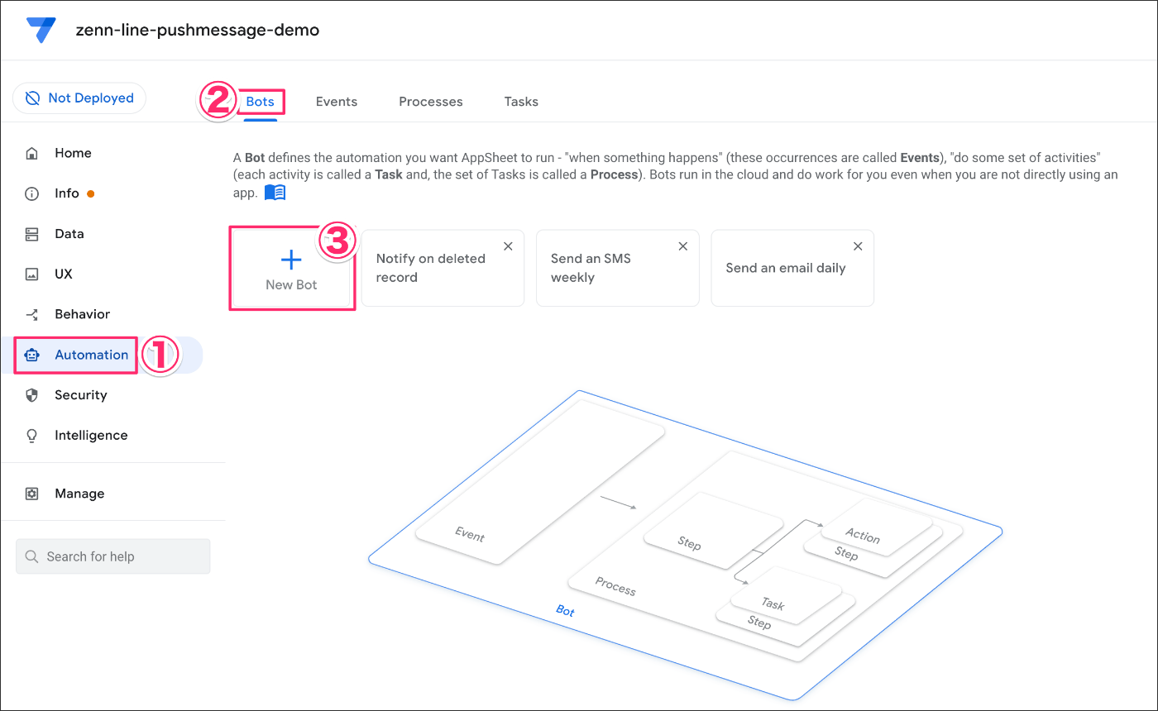The width and height of the screenshot is (1158, 711).
Task: Click the Home icon in the sidebar
Action: [31, 153]
